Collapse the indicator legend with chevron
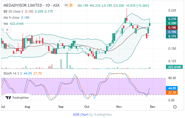Viewport: 185px width, 118px height. click(x=7, y=30)
